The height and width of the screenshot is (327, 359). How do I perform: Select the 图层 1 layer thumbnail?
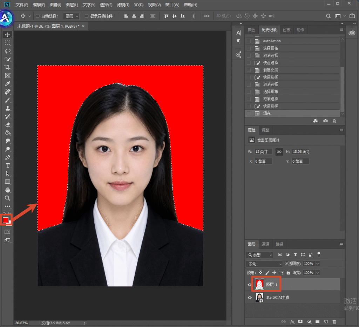(259, 285)
